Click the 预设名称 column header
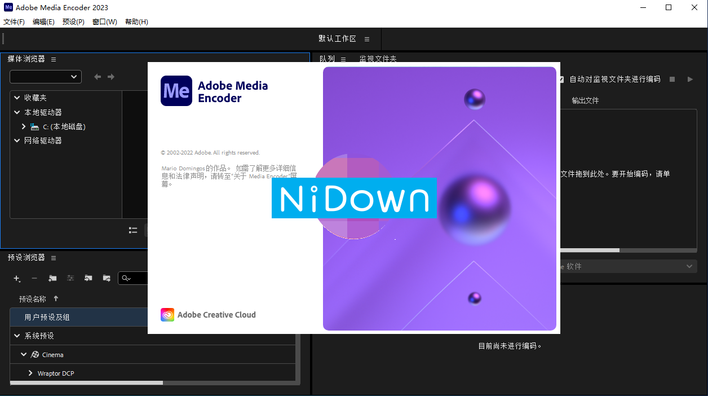This screenshot has width=708, height=396. [x=33, y=299]
